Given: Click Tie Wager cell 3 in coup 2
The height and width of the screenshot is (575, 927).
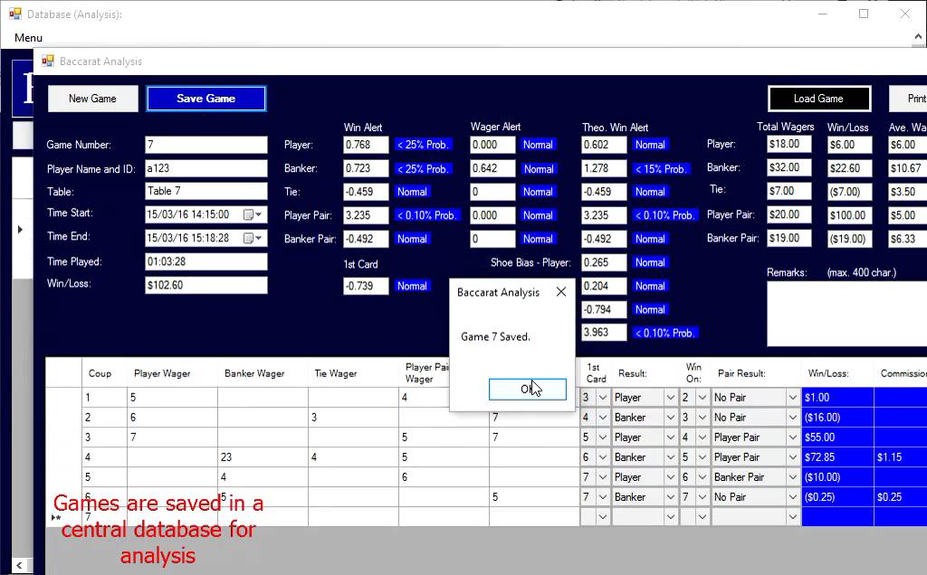Looking at the screenshot, I should 353,418.
